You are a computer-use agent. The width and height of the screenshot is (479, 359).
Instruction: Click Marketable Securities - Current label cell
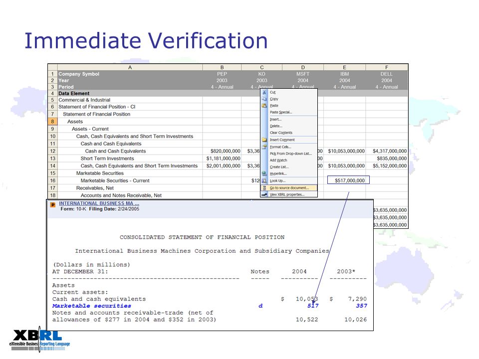130,180
